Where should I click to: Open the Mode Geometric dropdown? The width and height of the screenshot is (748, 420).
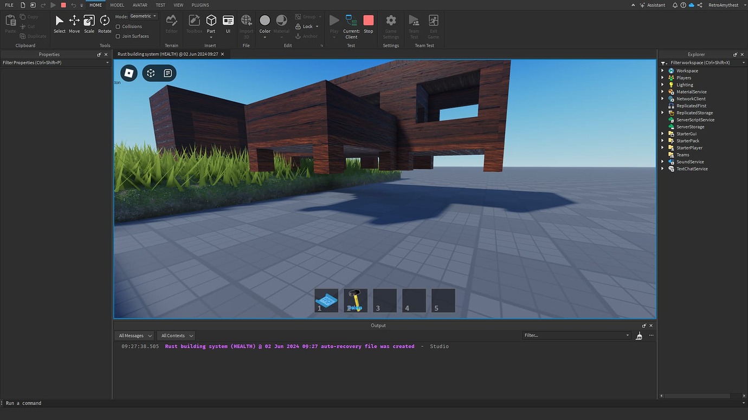(x=142, y=16)
